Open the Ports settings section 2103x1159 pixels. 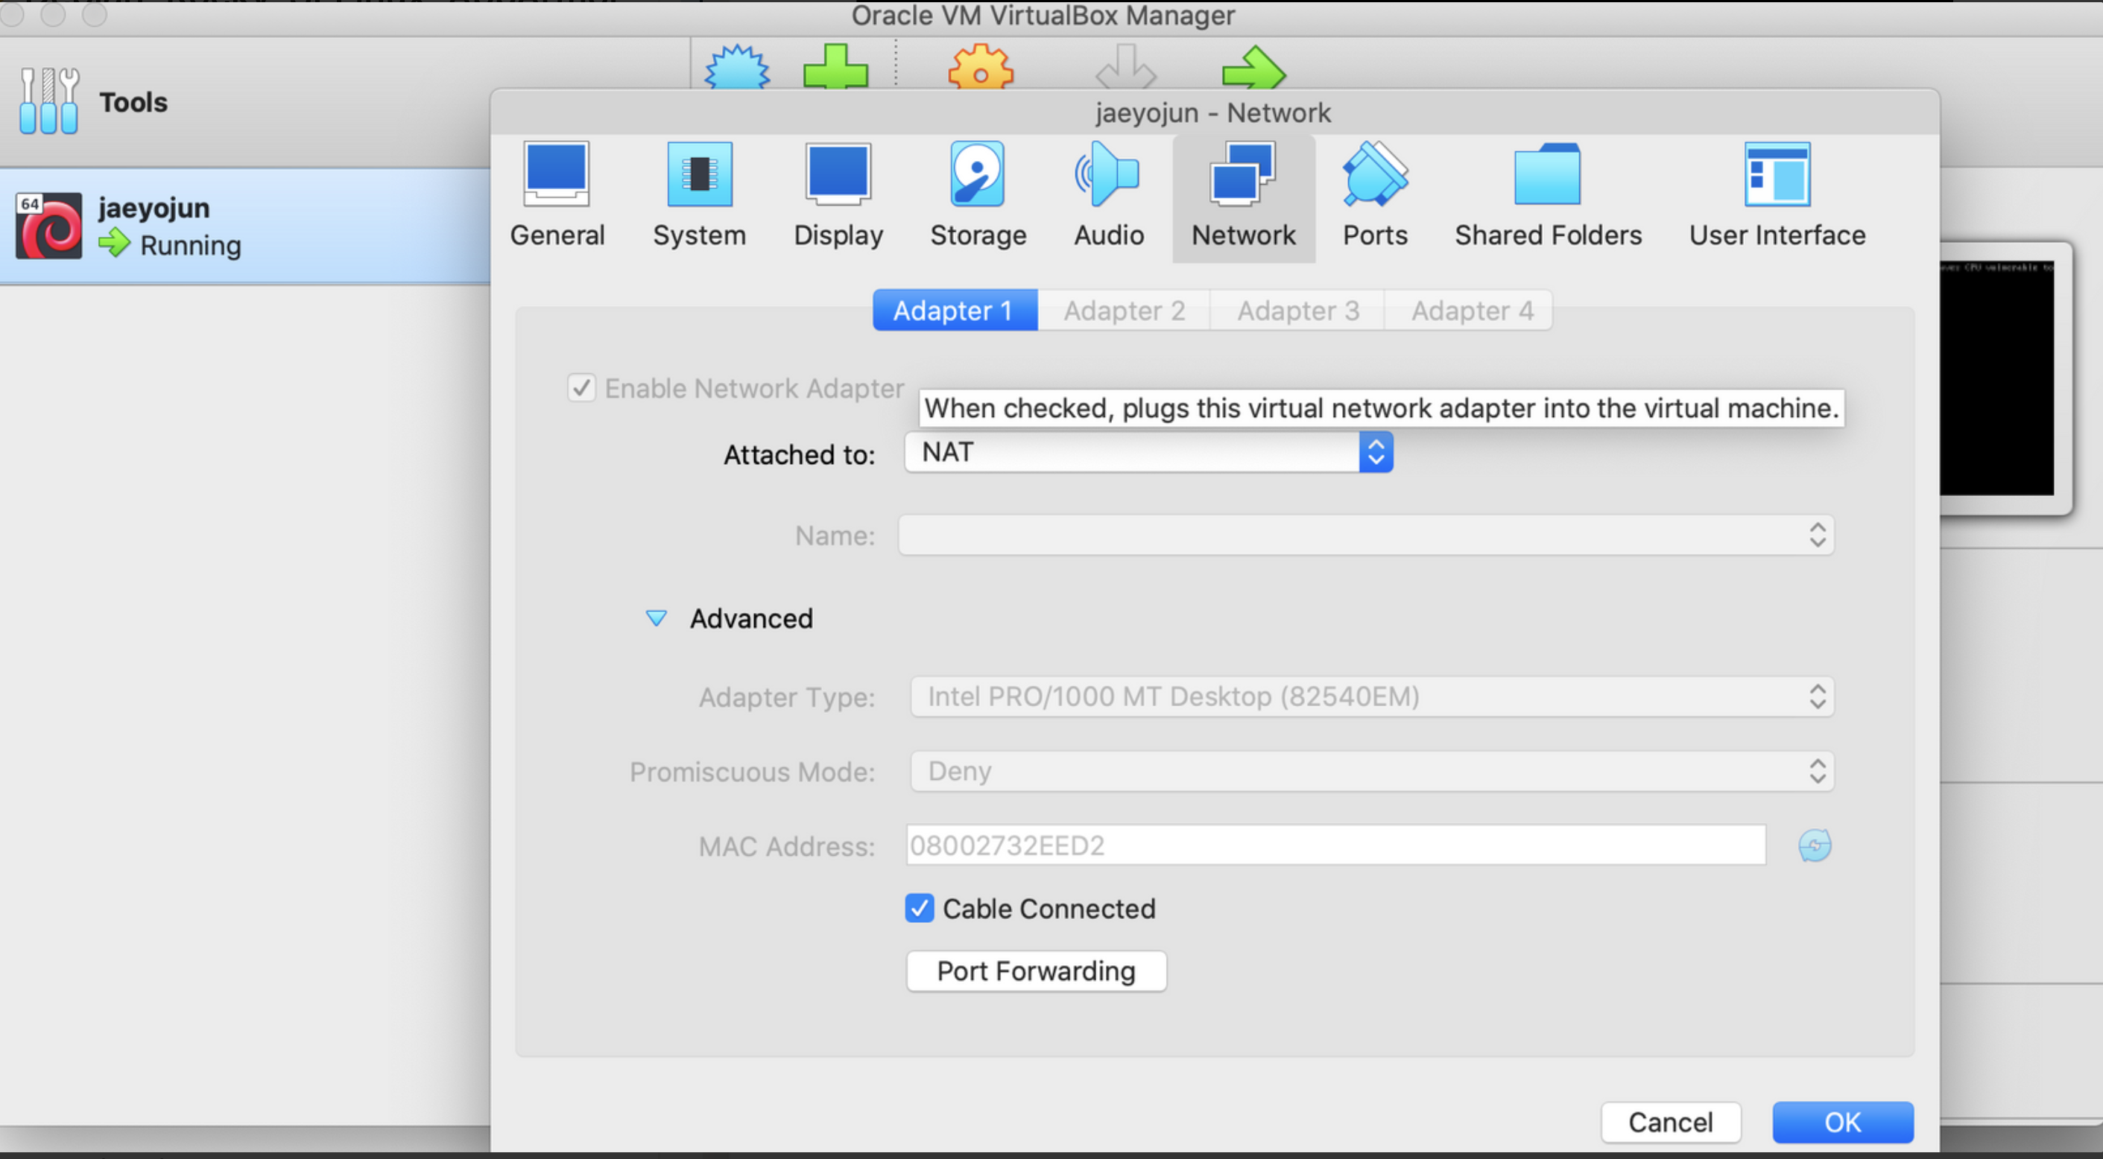click(1375, 194)
